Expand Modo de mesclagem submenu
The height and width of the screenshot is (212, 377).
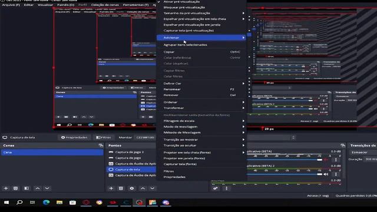coord(201,127)
